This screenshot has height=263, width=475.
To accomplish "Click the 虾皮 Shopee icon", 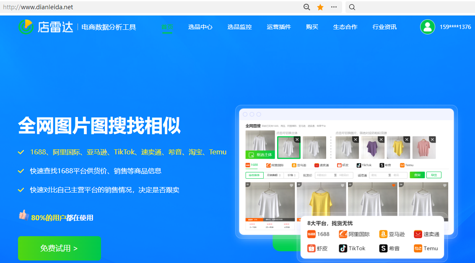I will (x=311, y=248).
